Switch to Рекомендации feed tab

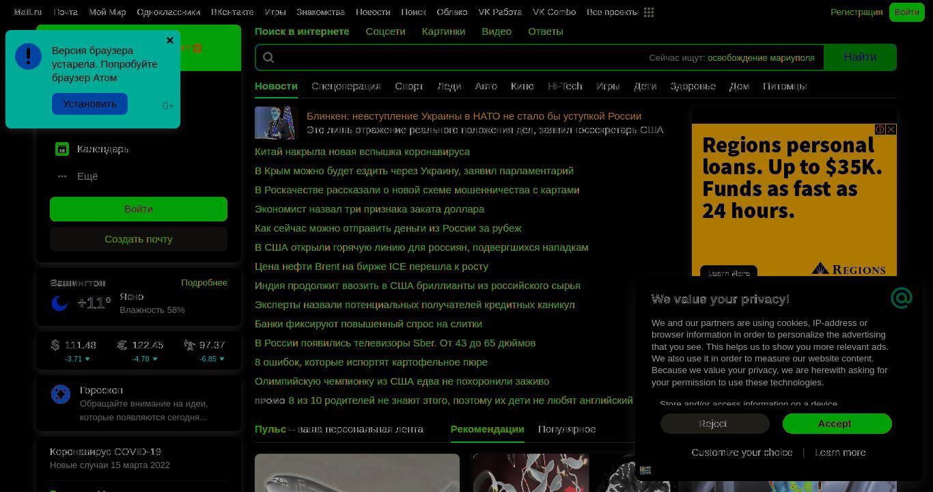[x=487, y=429]
